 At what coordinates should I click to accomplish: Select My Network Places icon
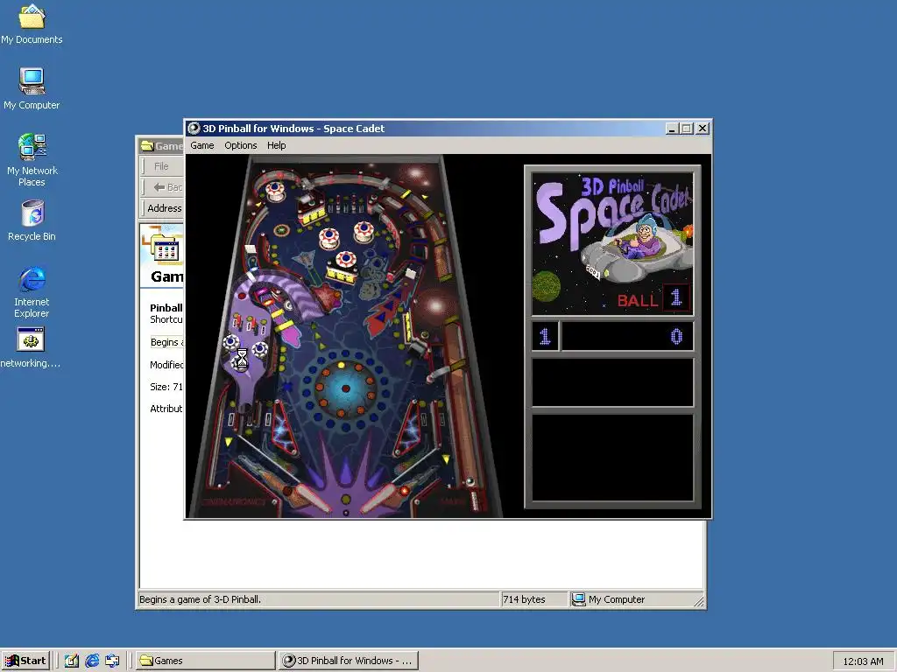[32, 160]
